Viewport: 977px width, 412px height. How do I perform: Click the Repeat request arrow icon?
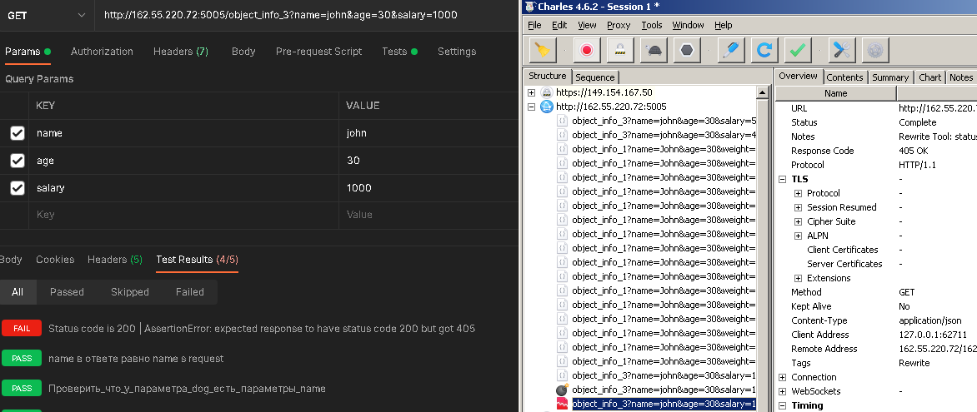764,51
